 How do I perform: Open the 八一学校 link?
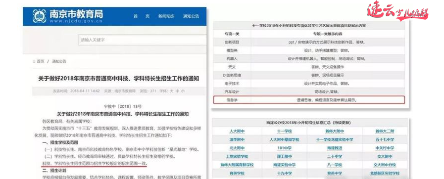click(x=334, y=165)
